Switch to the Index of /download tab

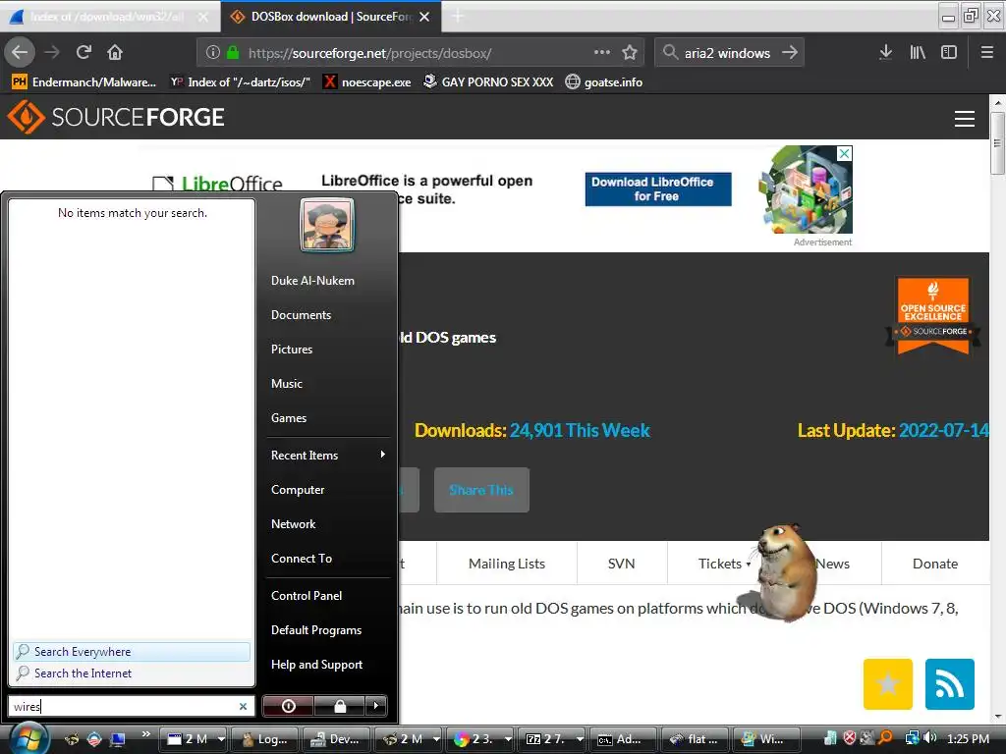point(106,17)
